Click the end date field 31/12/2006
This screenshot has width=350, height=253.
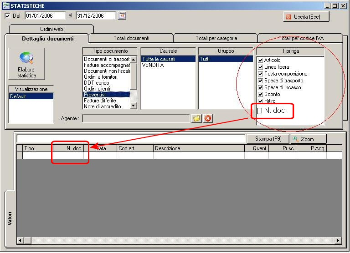(96, 16)
